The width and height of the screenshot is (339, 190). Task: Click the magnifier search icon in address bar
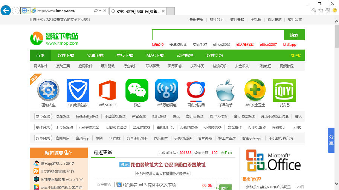pyautogui.click(x=96, y=11)
